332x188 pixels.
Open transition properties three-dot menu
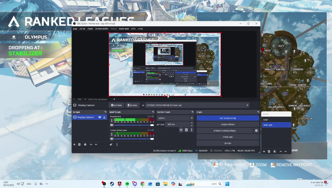[191, 130]
